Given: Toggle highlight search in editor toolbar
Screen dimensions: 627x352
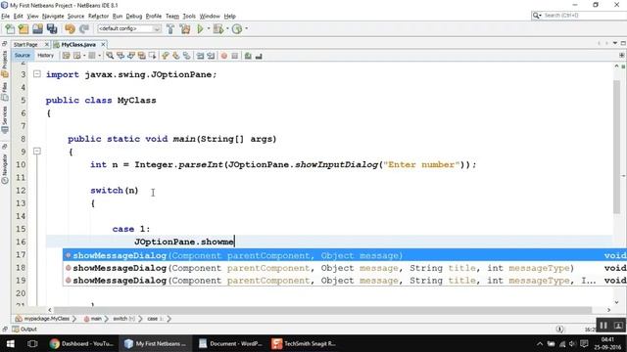Looking at the screenshot, I should [141, 56].
